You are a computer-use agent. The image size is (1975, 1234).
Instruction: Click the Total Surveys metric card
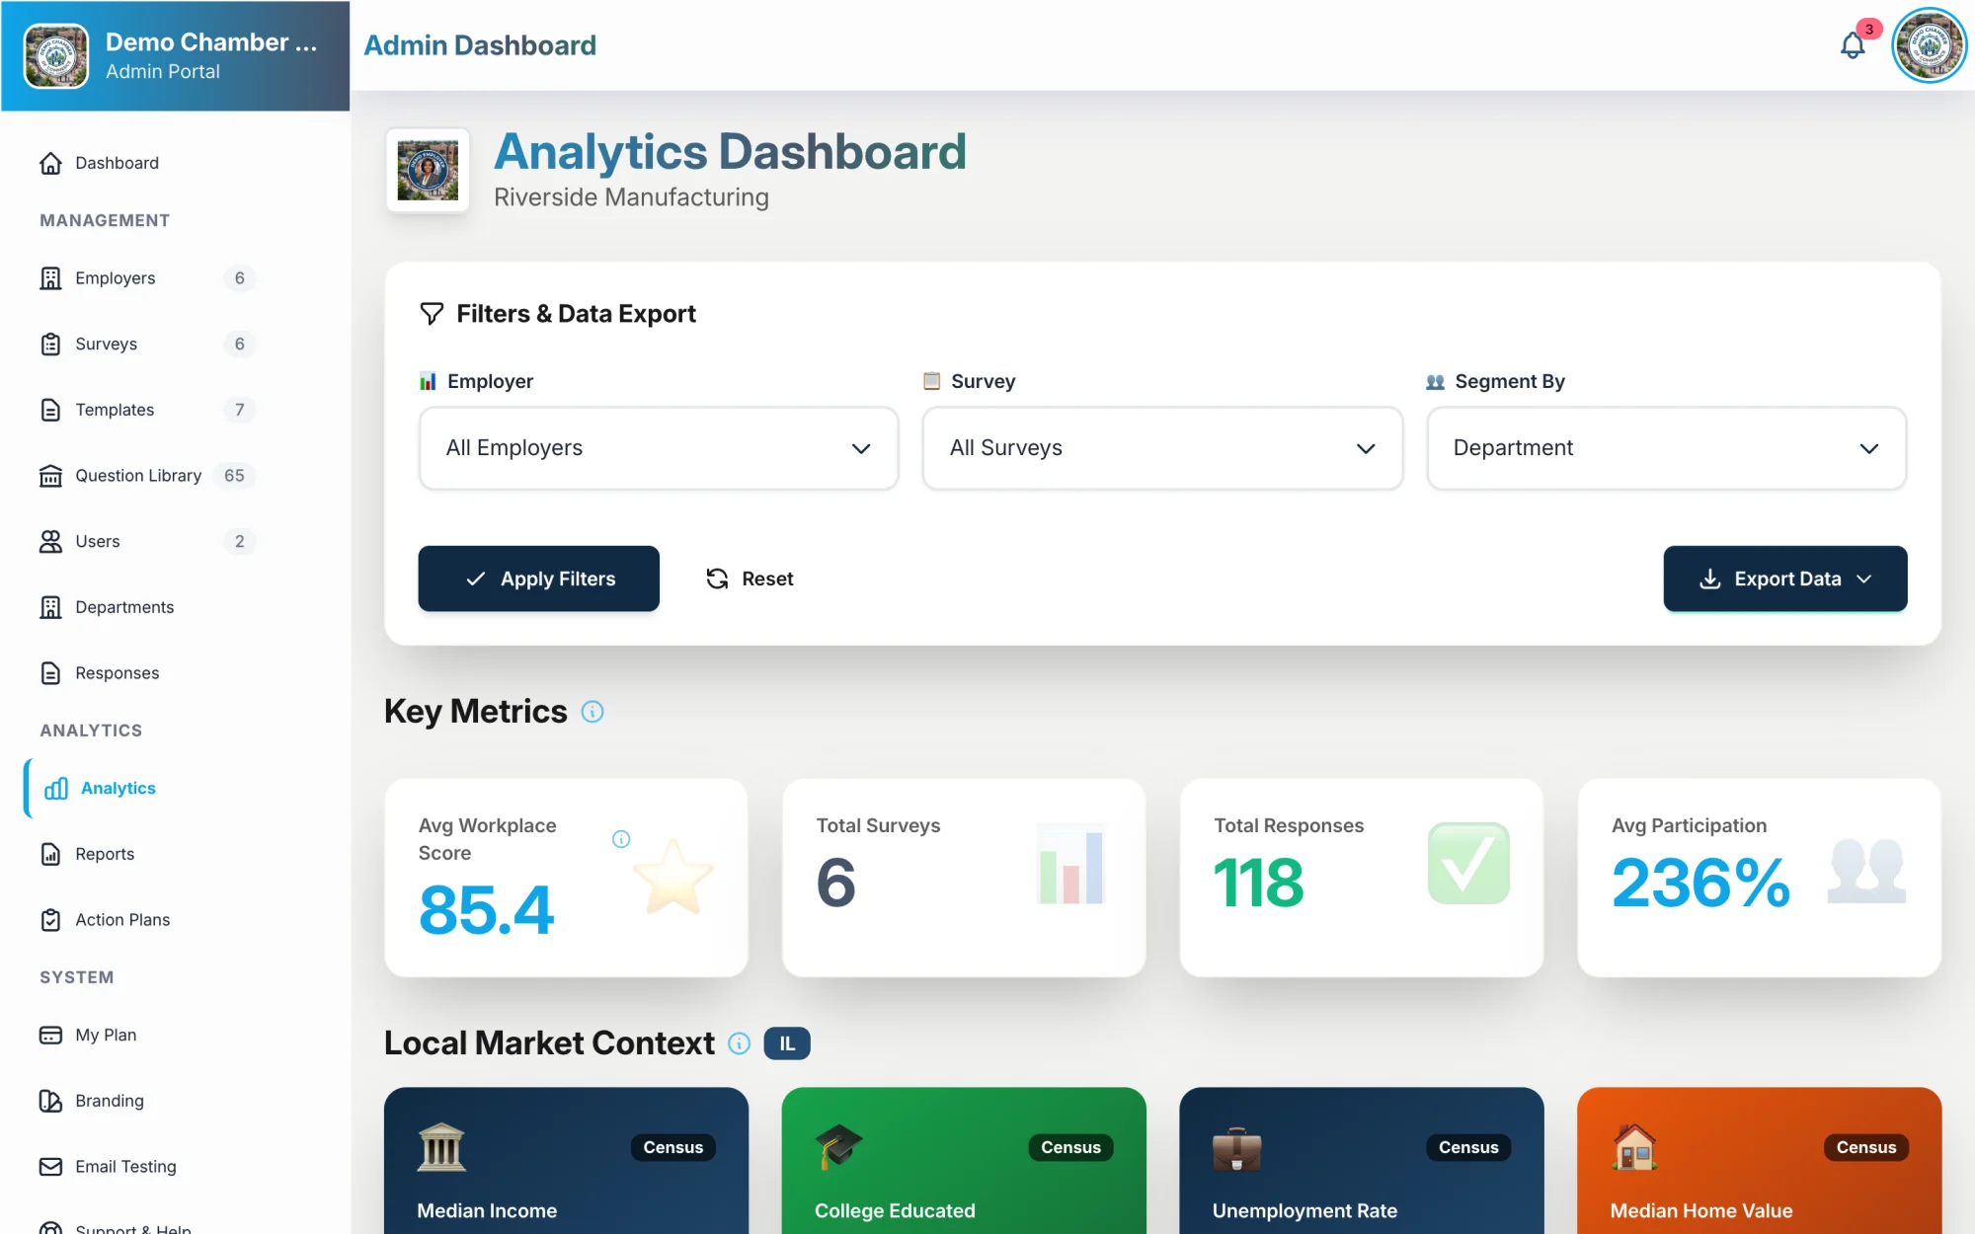coord(964,878)
